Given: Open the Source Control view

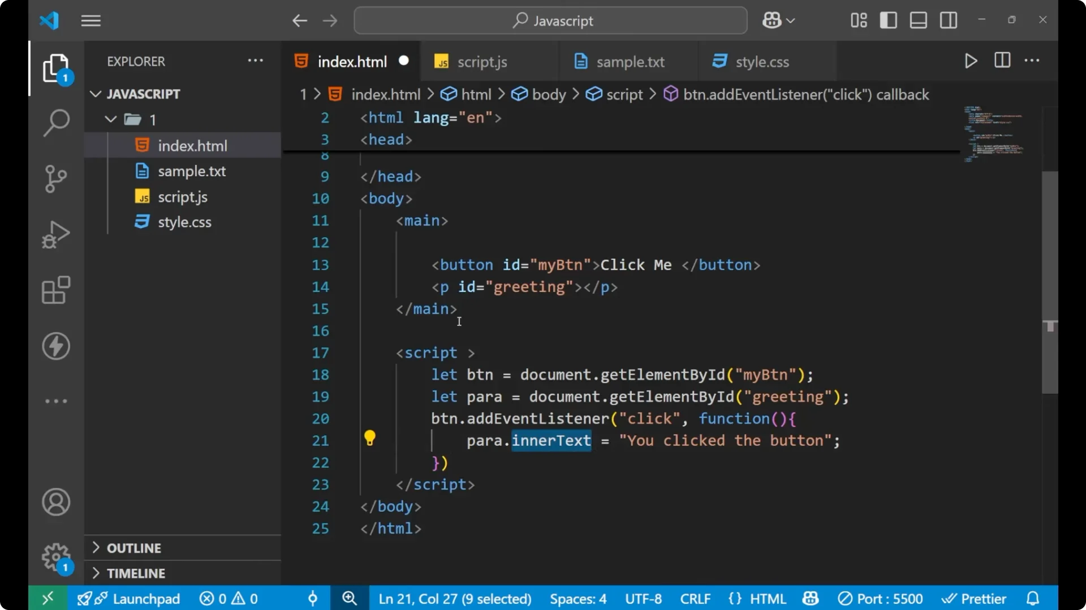Looking at the screenshot, I should (56, 178).
